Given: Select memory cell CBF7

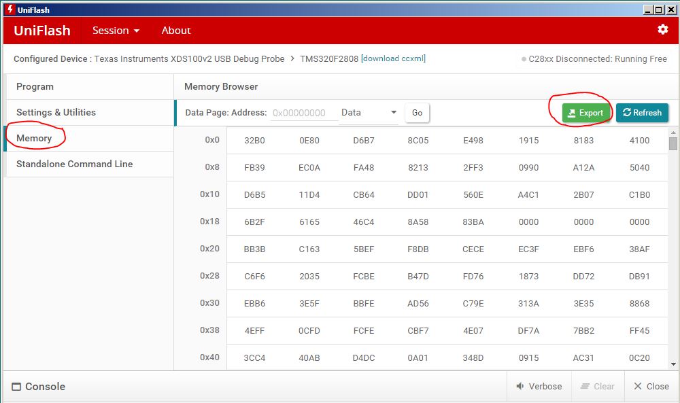Looking at the screenshot, I should [418, 331].
